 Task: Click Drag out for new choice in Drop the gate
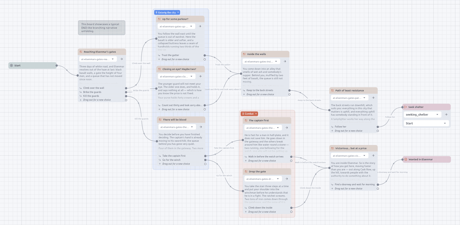[x=262, y=212]
